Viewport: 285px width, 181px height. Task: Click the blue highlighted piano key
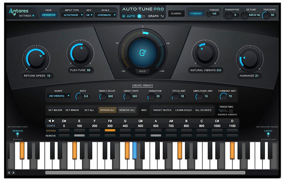click(135, 151)
